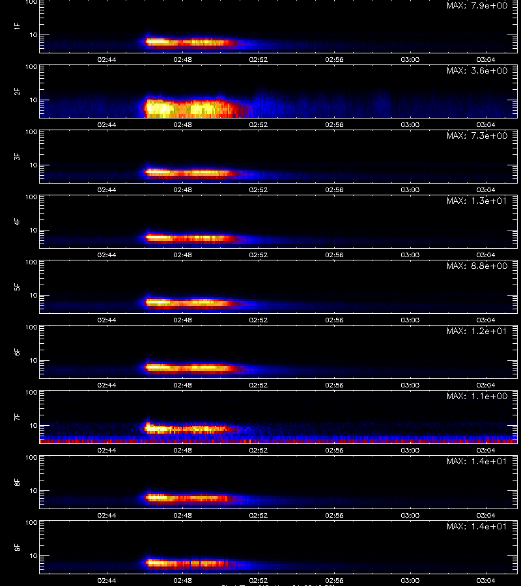Click the 100 frequency label of panel 7F
This screenshot has height=586, width=521.
point(31,393)
